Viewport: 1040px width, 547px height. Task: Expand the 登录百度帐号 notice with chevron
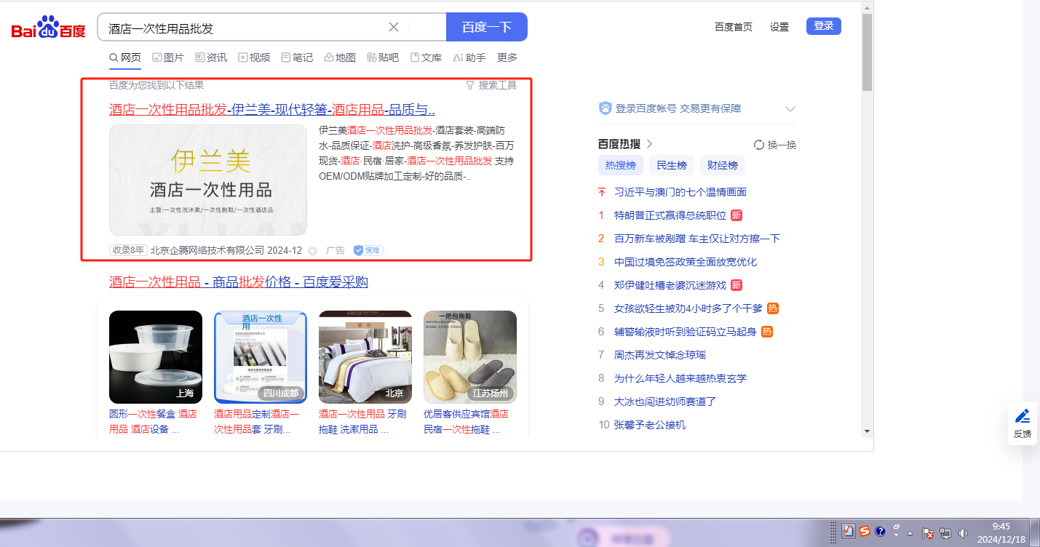(x=790, y=109)
